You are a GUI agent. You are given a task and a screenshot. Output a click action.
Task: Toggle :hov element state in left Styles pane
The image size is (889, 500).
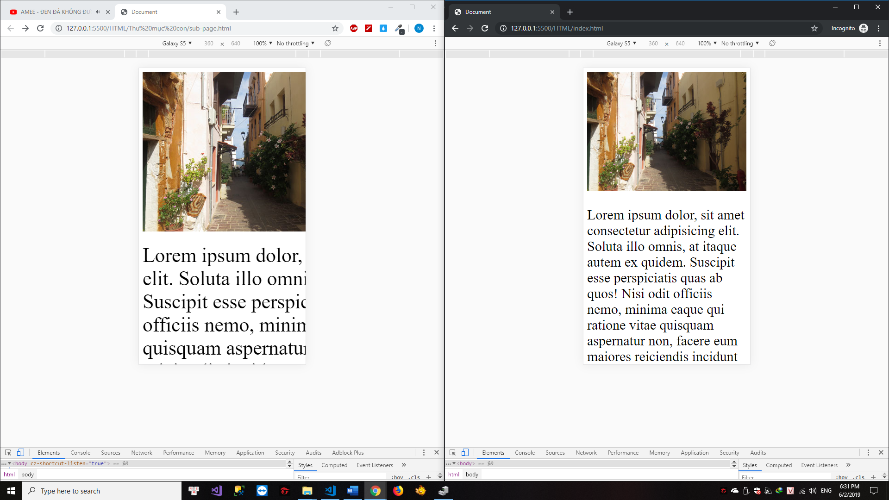click(397, 477)
